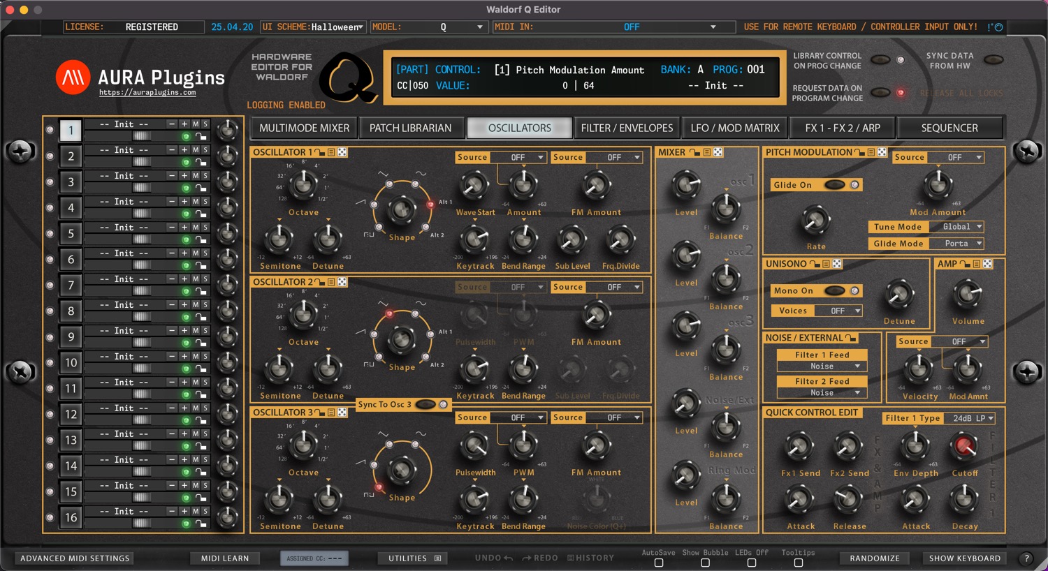Select part 7 number button
This screenshot has height=571, width=1048.
click(71, 285)
